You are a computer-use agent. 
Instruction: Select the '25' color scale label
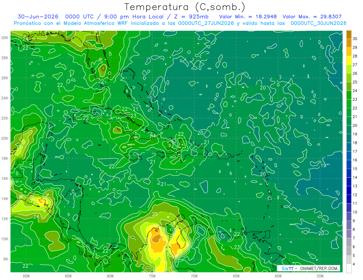[x=355, y=82]
